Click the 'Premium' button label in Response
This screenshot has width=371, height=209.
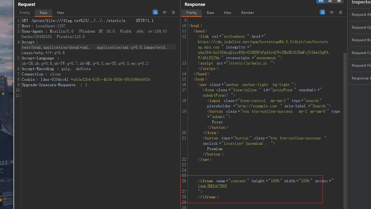(x=215, y=149)
